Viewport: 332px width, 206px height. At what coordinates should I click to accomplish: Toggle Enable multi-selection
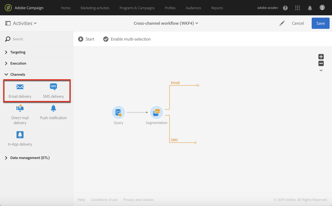[x=127, y=39]
